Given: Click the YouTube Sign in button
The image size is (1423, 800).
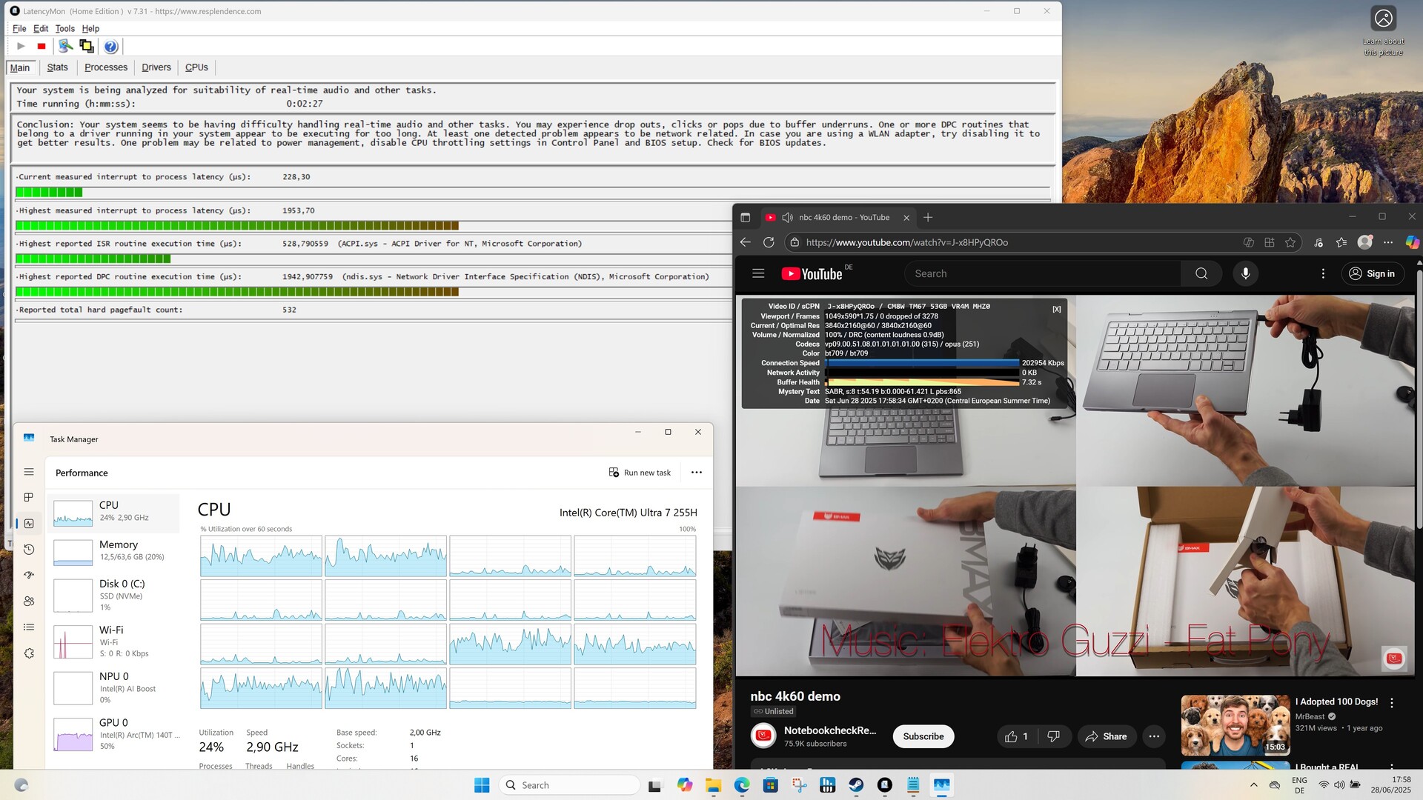Looking at the screenshot, I should 1372,273.
